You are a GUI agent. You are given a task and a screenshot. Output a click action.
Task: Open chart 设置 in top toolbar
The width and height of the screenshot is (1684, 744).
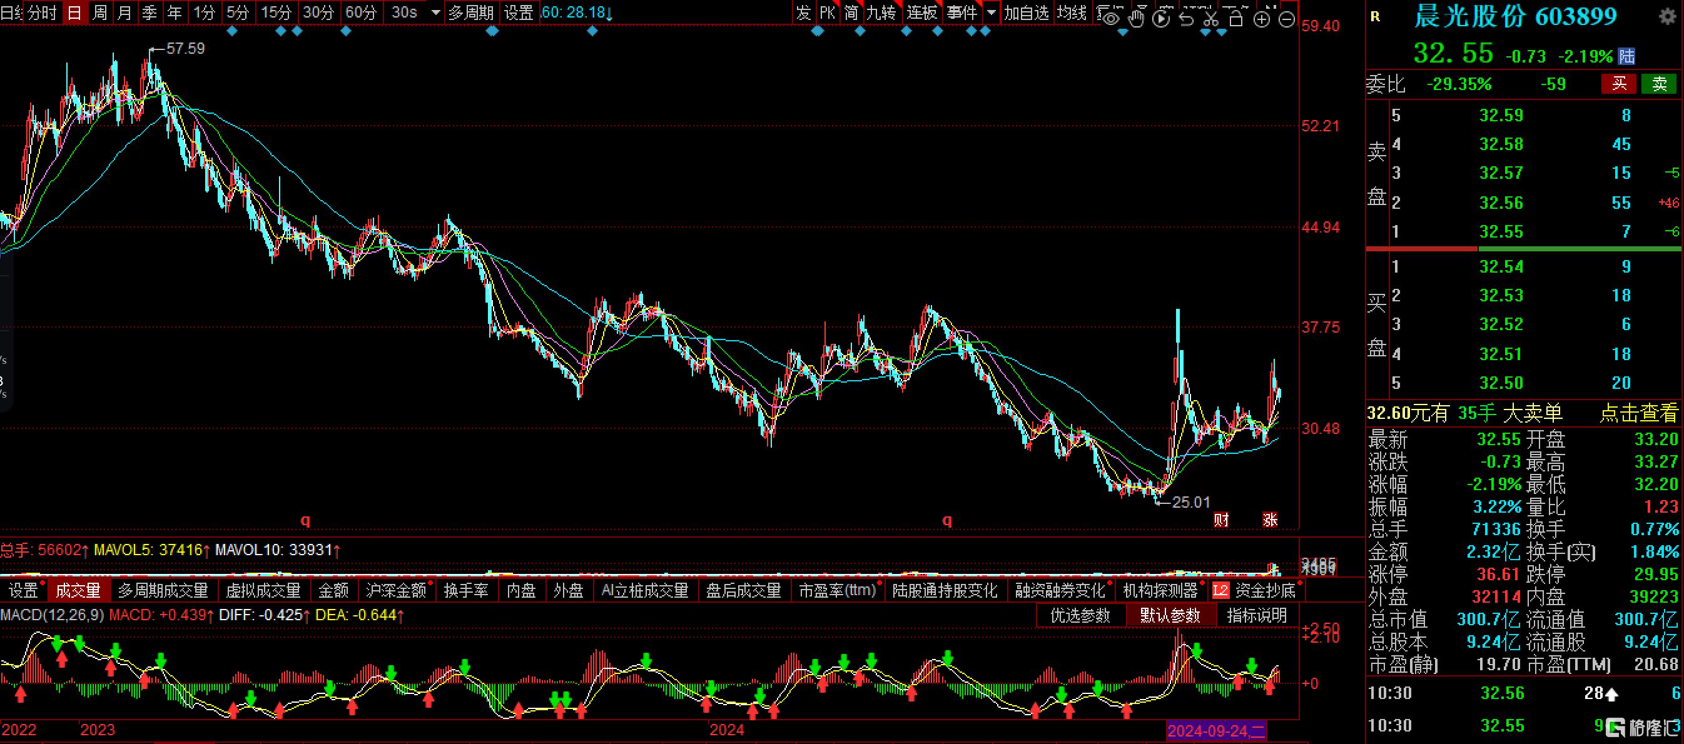[519, 13]
